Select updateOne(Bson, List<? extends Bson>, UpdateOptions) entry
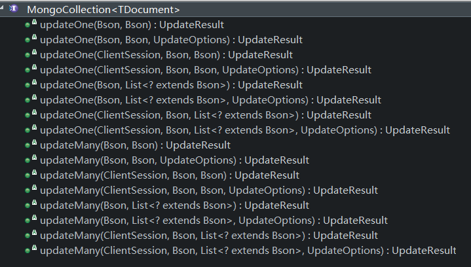 tap(210, 100)
